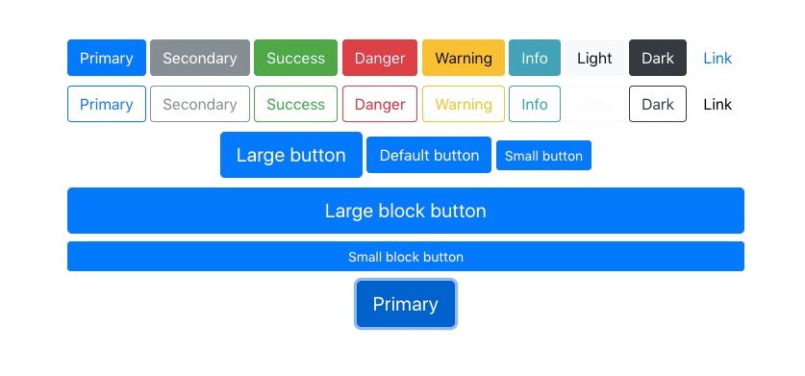Click the Large button
Image resolution: width=805 pixels, height=376 pixels.
291,155
